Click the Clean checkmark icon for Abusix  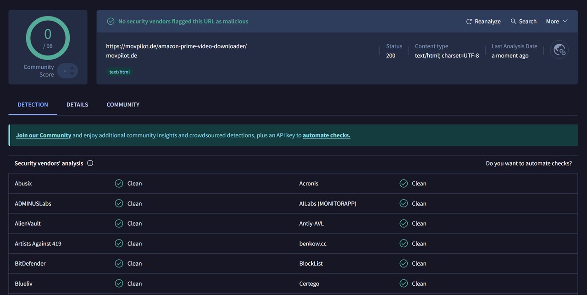119,184
